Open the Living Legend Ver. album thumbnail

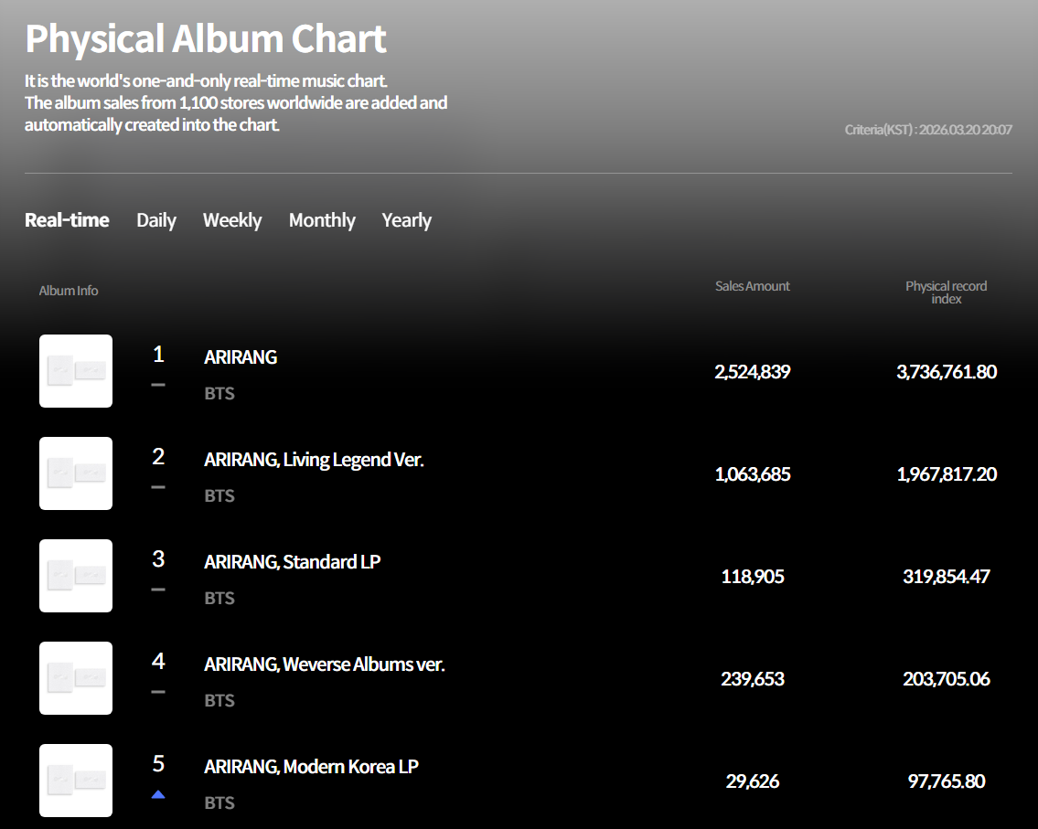(76, 473)
